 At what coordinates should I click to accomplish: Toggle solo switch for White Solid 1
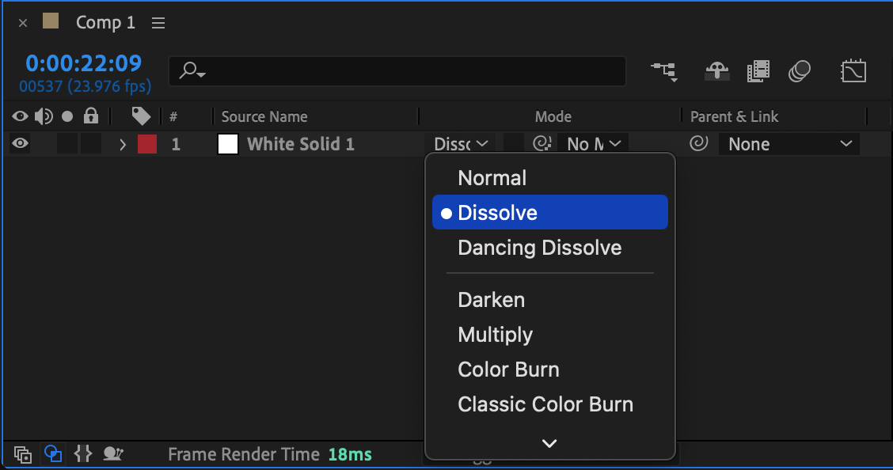tap(67, 144)
